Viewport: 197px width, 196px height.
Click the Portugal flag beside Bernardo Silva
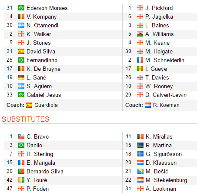click(x=21, y=171)
